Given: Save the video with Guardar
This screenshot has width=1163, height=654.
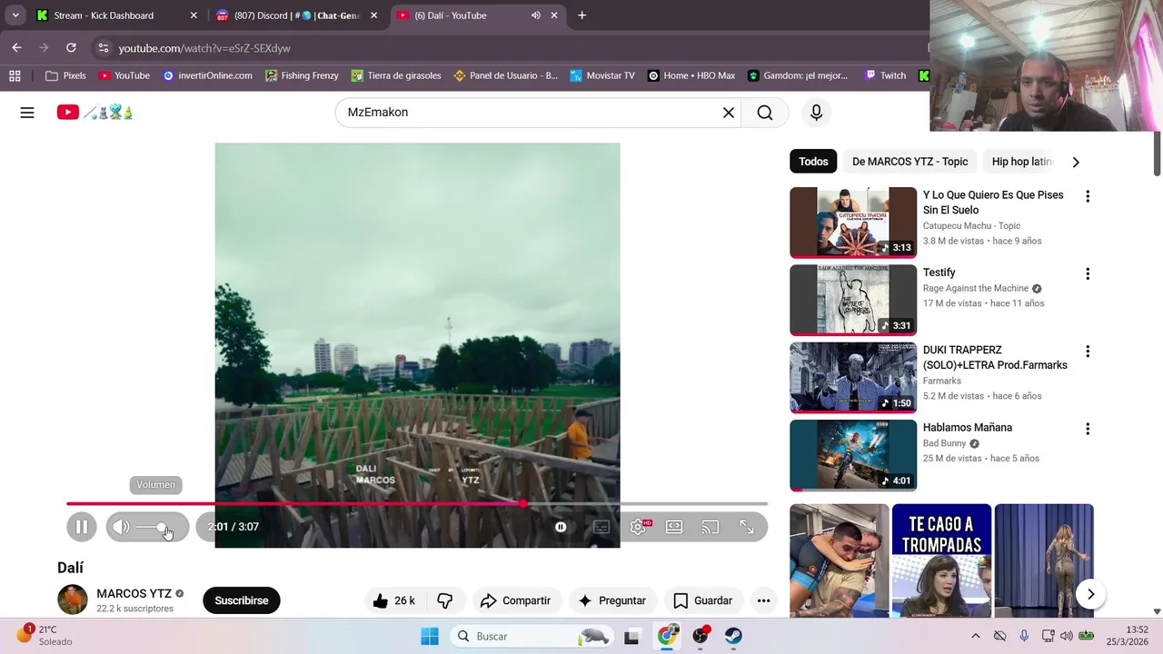Looking at the screenshot, I should pyautogui.click(x=702, y=600).
